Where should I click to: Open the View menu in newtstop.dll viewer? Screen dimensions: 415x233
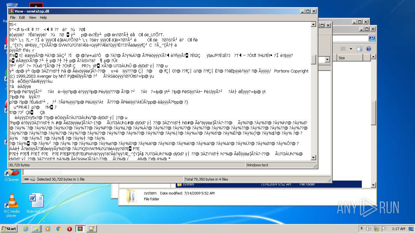32,17
